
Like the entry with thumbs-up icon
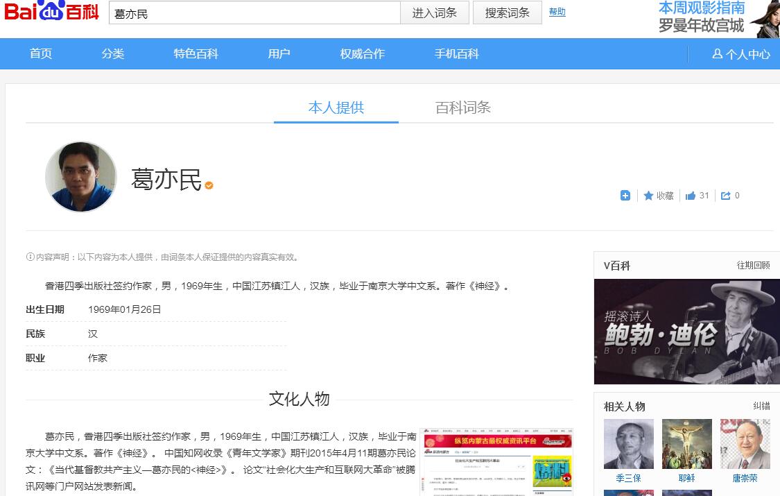tap(691, 196)
